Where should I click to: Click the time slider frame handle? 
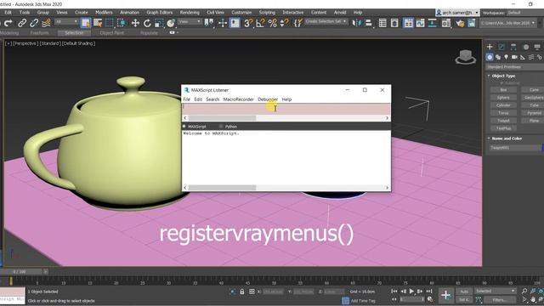(x=20, y=272)
